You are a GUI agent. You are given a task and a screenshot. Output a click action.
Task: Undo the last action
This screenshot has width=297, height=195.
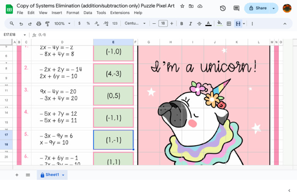tap(21, 24)
